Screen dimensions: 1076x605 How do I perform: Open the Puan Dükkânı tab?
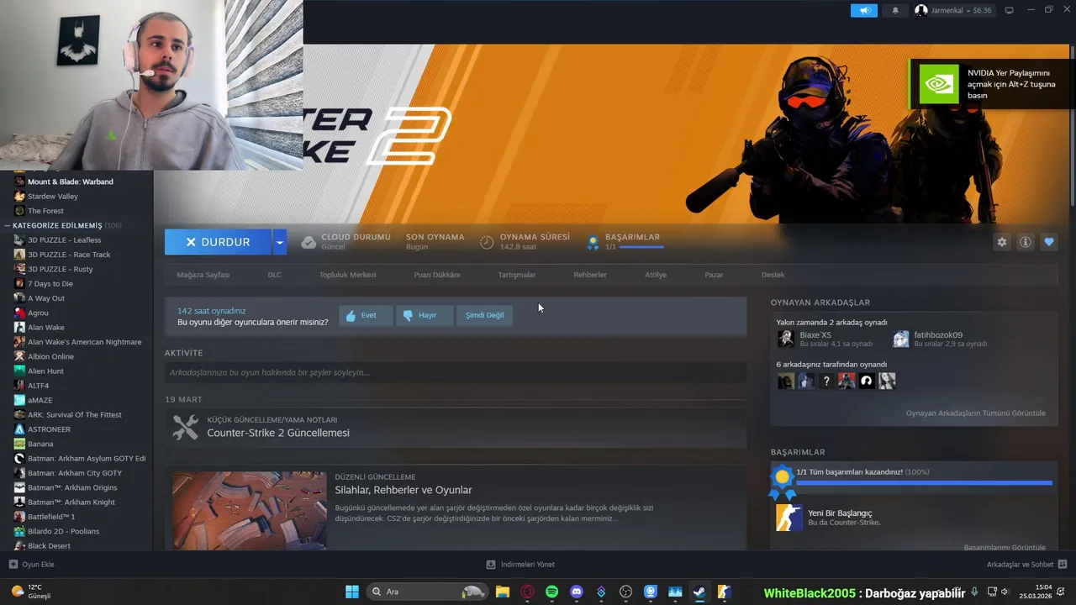(437, 275)
